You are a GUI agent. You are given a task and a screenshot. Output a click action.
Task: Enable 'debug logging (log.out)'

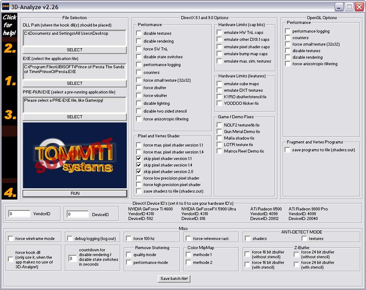[x=70, y=238]
